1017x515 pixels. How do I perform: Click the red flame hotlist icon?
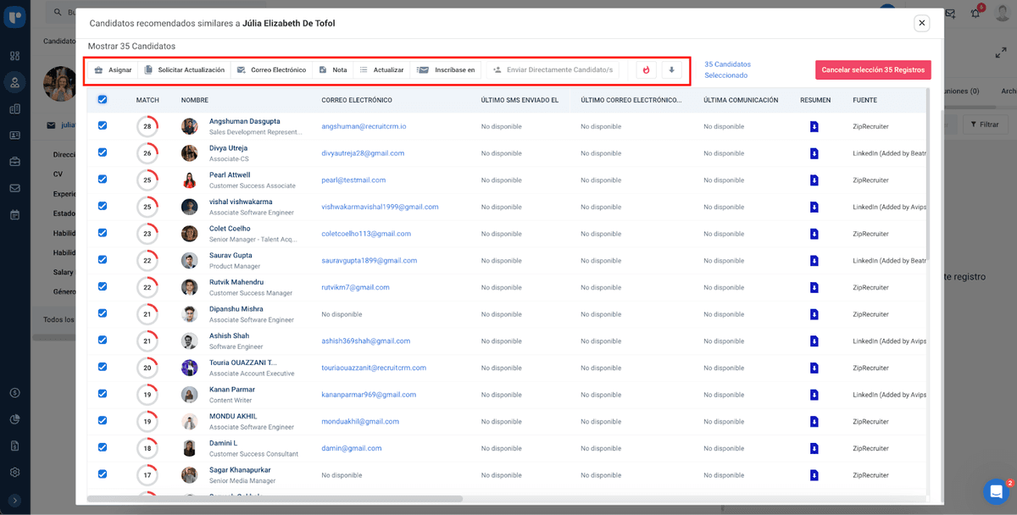click(x=647, y=70)
